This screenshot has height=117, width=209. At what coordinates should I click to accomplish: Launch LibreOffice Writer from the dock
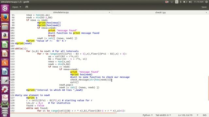(x=5, y=71)
